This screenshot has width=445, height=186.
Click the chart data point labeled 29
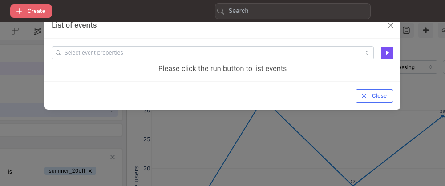tap(442, 116)
